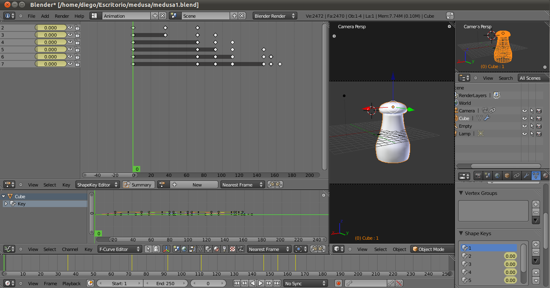The height and width of the screenshot is (288, 550).
Task: Hide the Cube object in the outliner
Action: [524, 118]
